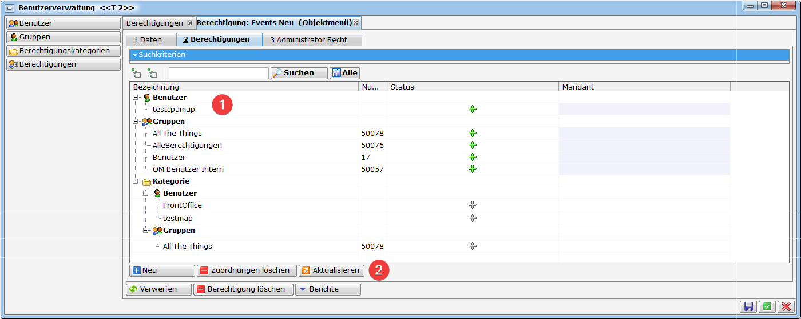Click grey plus status for FrontOffice
The width and height of the screenshot is (801, 319).
(x=472, y=205)
